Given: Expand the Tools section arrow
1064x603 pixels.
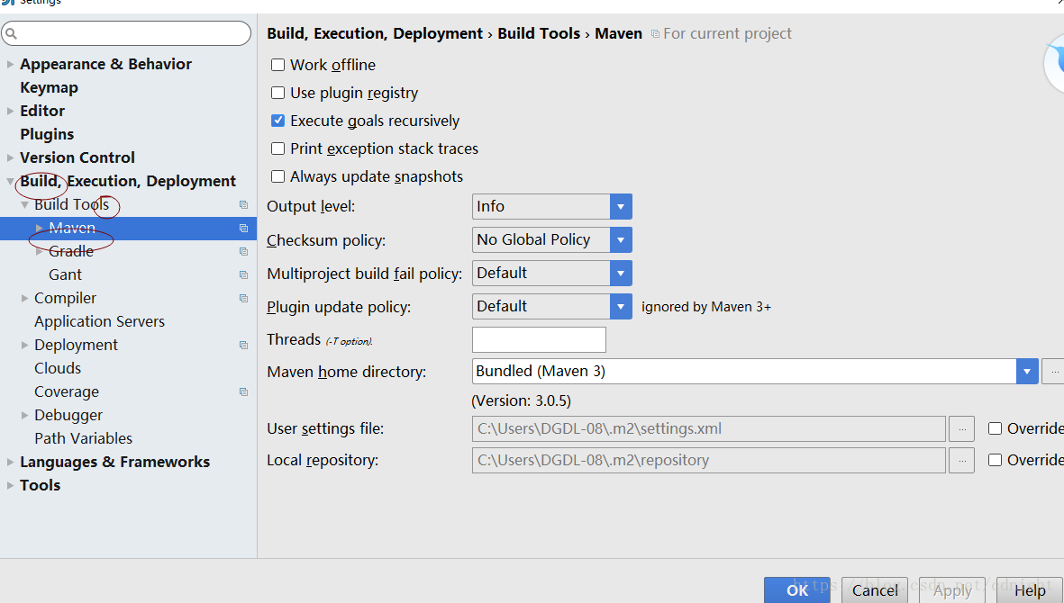Looking at the screenshot, I should [x=10, y=485].
